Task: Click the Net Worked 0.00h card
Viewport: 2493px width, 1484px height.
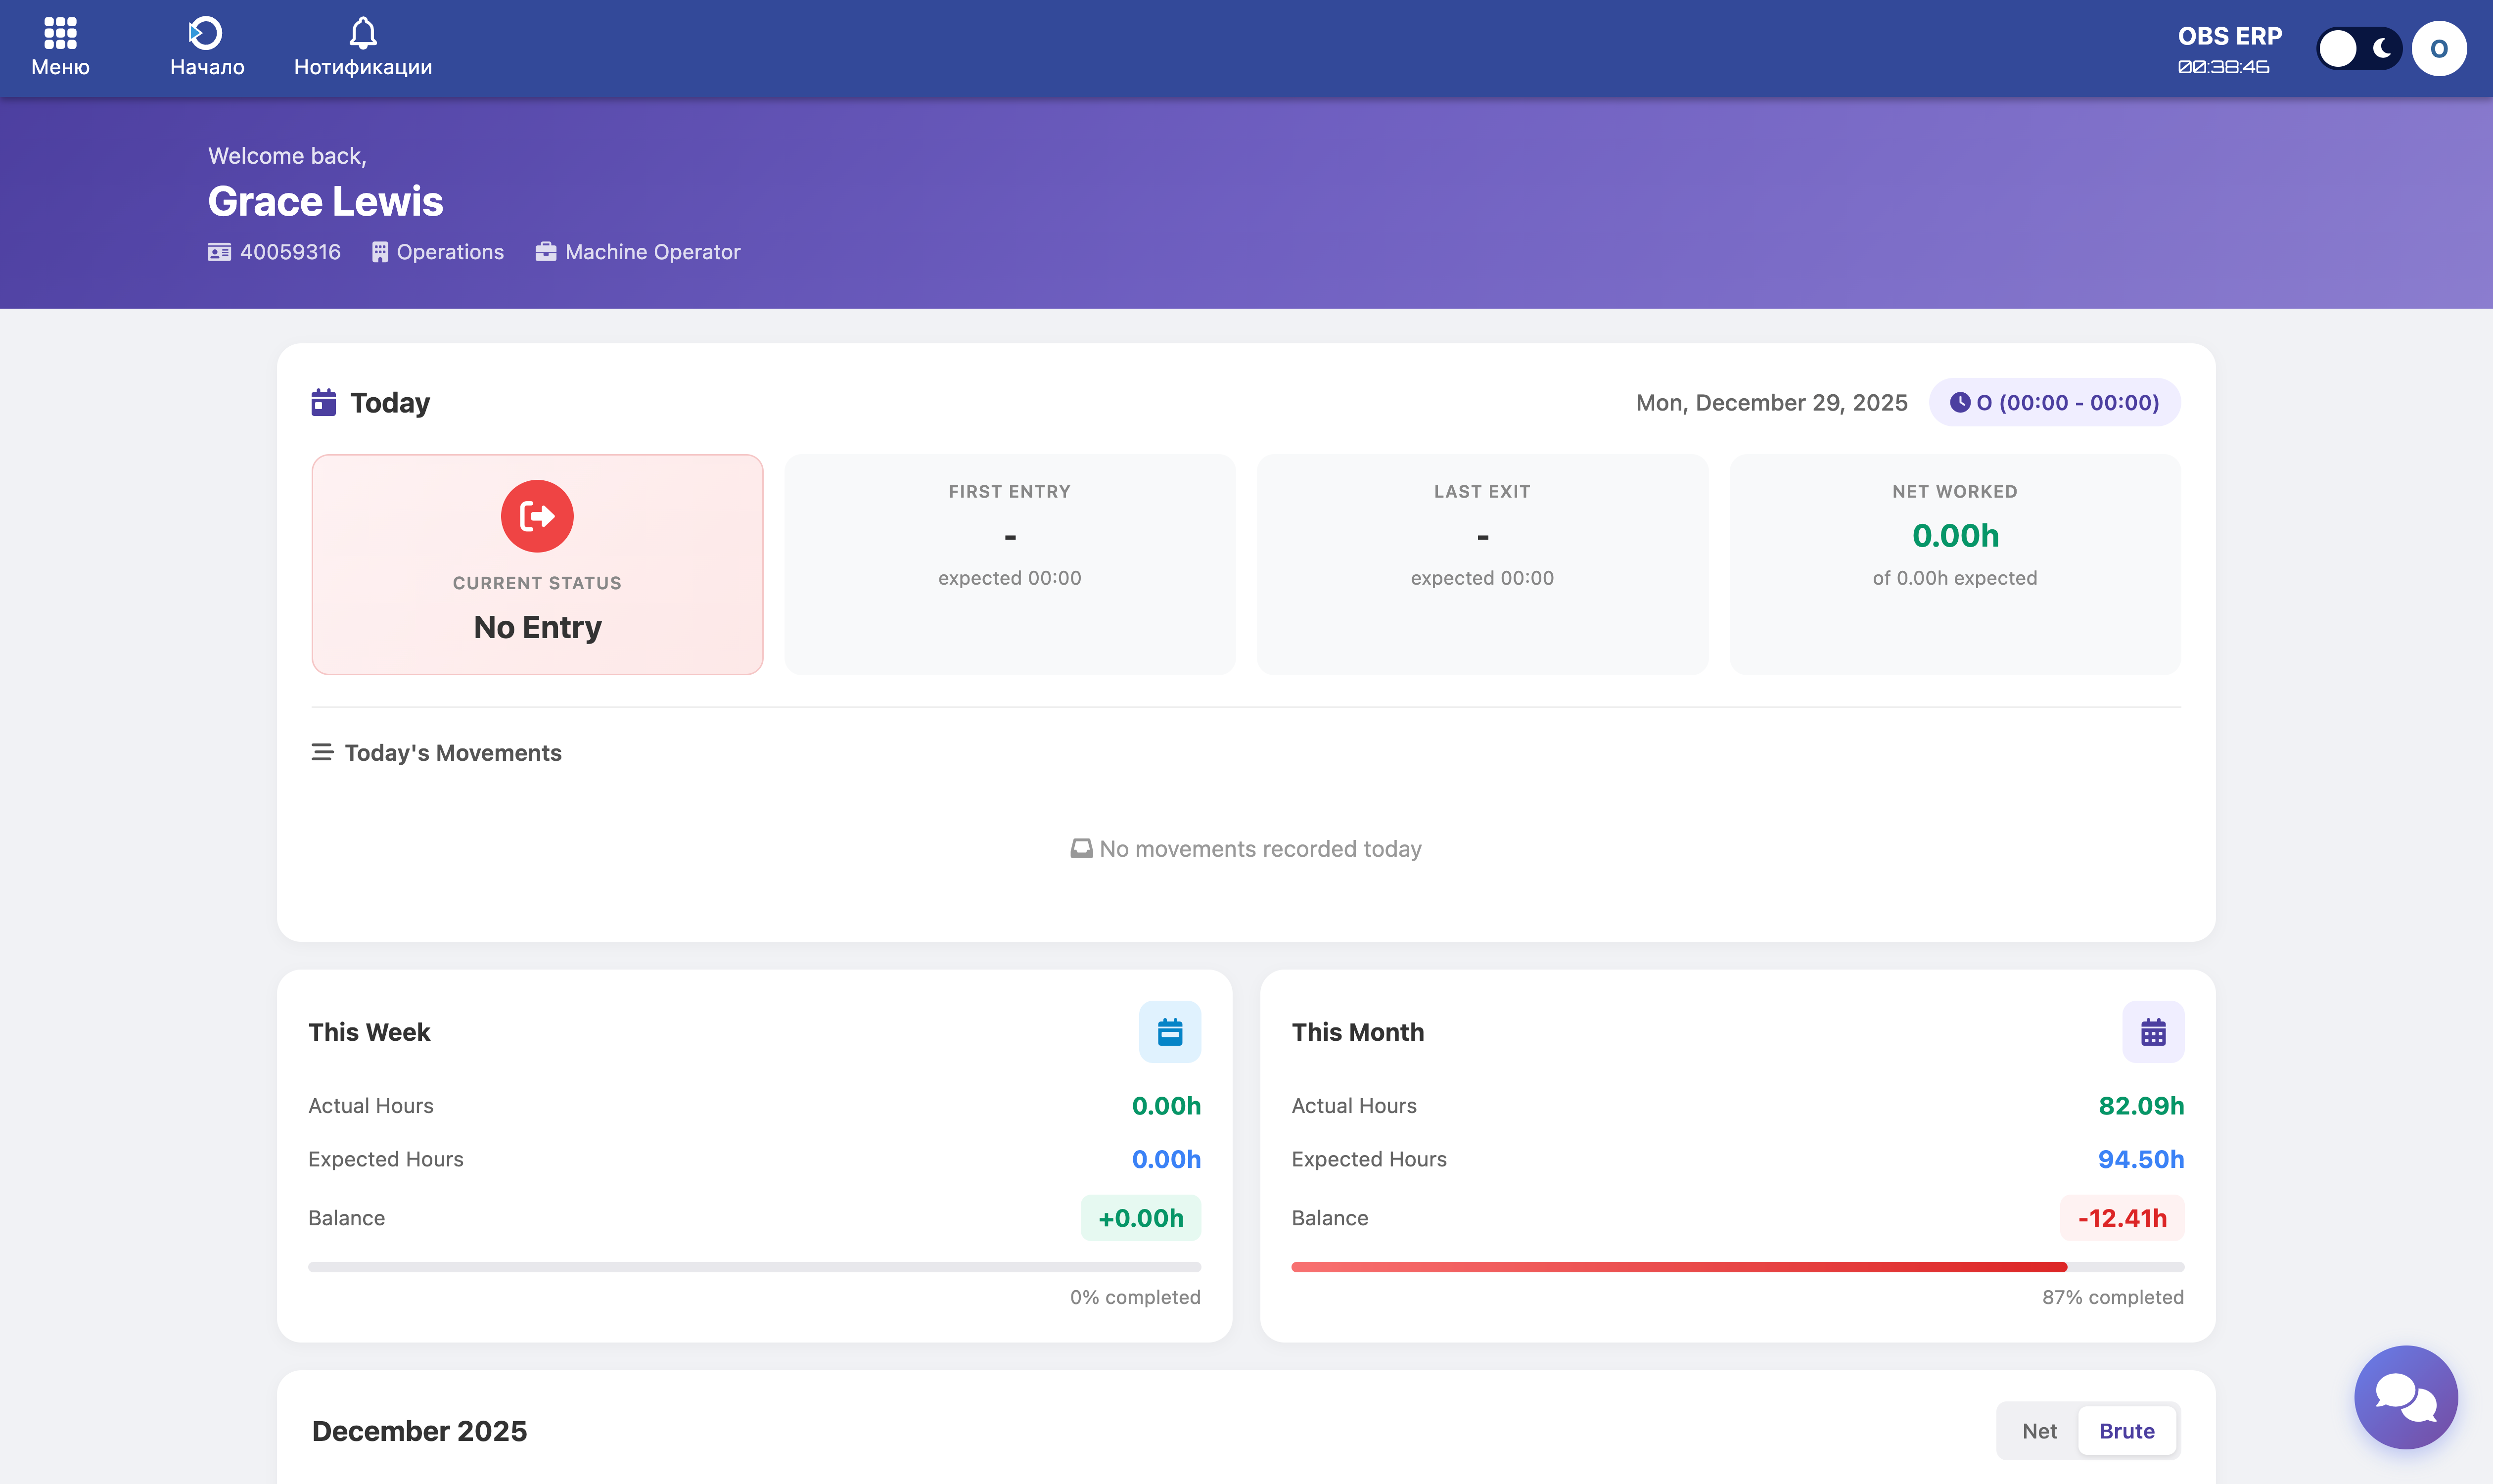Action: pos(1954,564)
